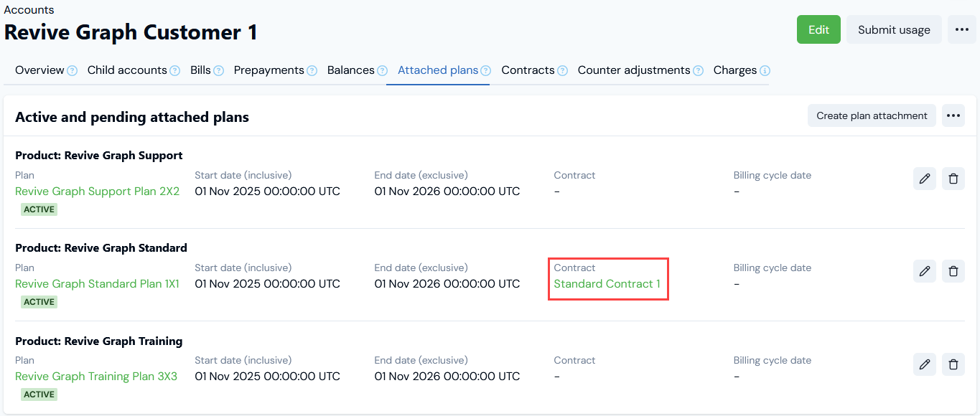
Task: Open account more-options menu beside Submit usage
Action: click(962, 29)
